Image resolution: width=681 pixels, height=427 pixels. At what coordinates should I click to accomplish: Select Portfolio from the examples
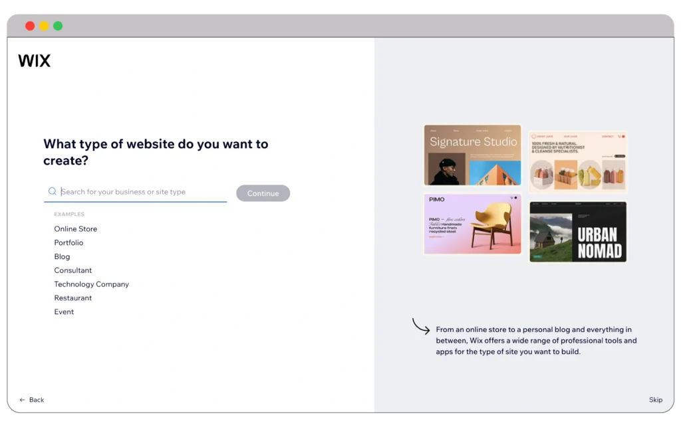click(68, 242)
